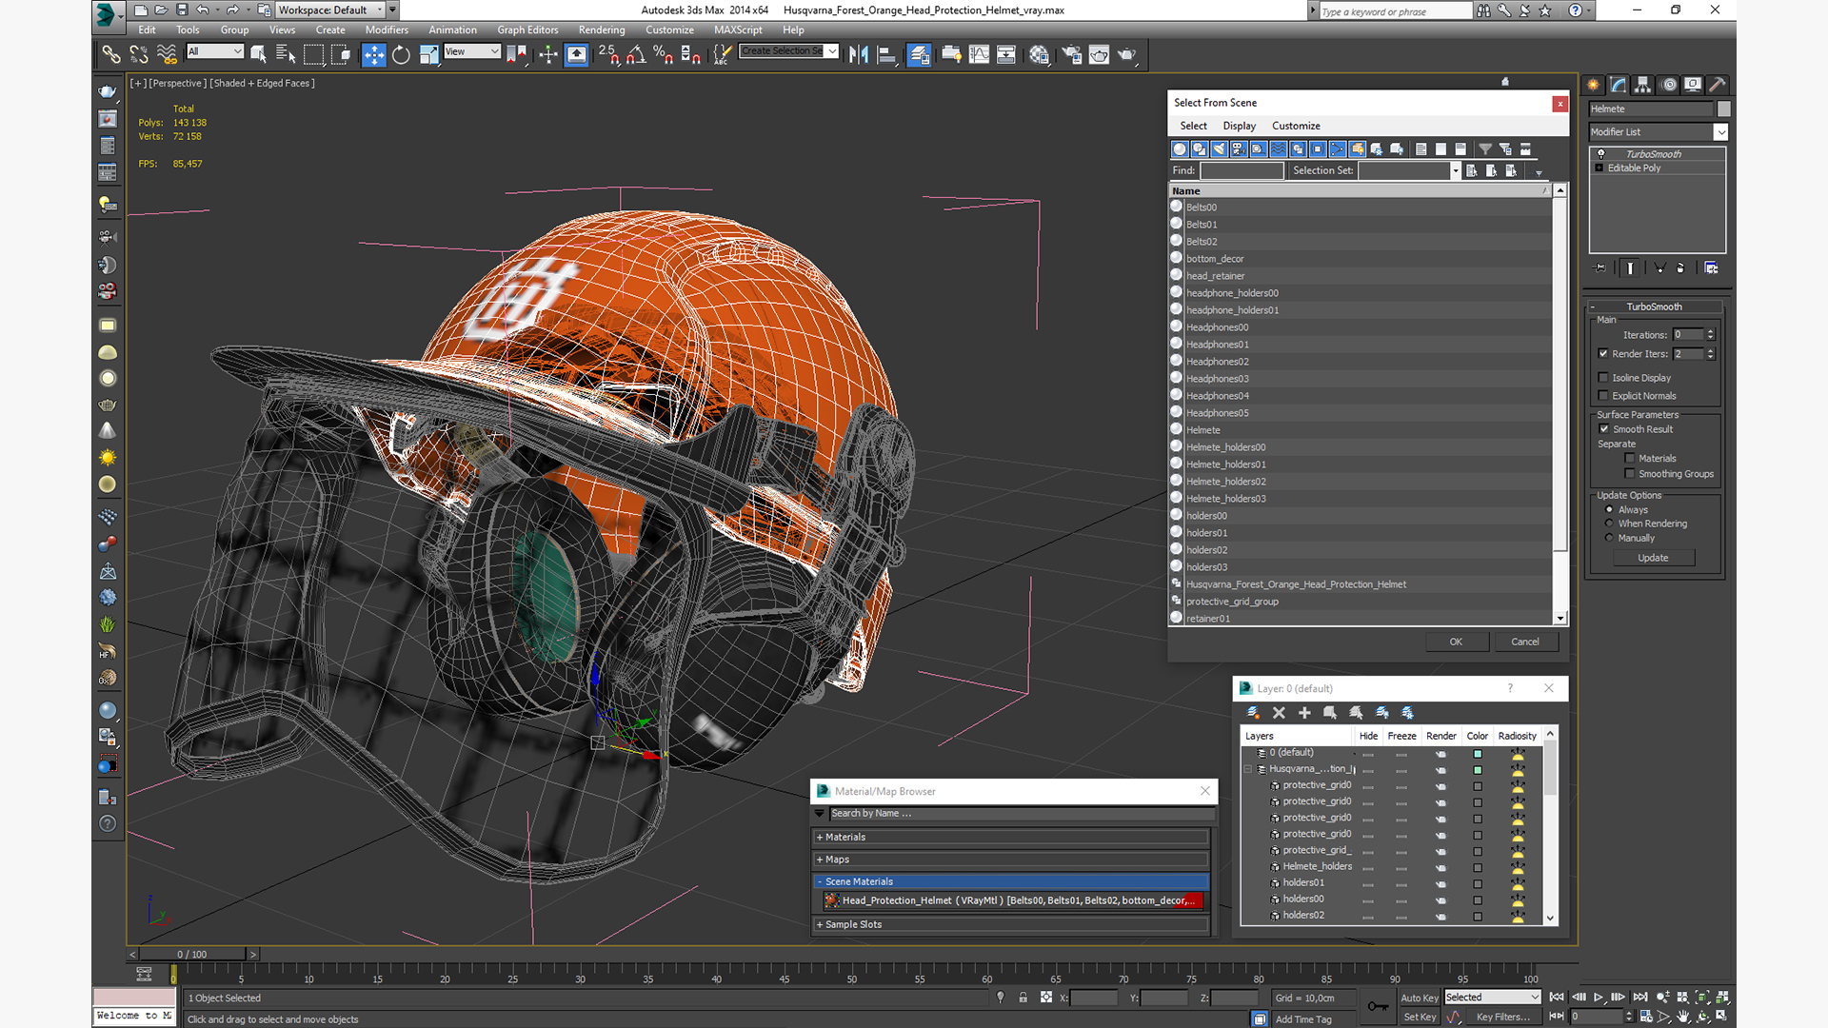Enable Smoothing Groups checkbox
The width and height of the screenshot is (1828, 1028).
pyautogui.click(x=1630, y=474)
